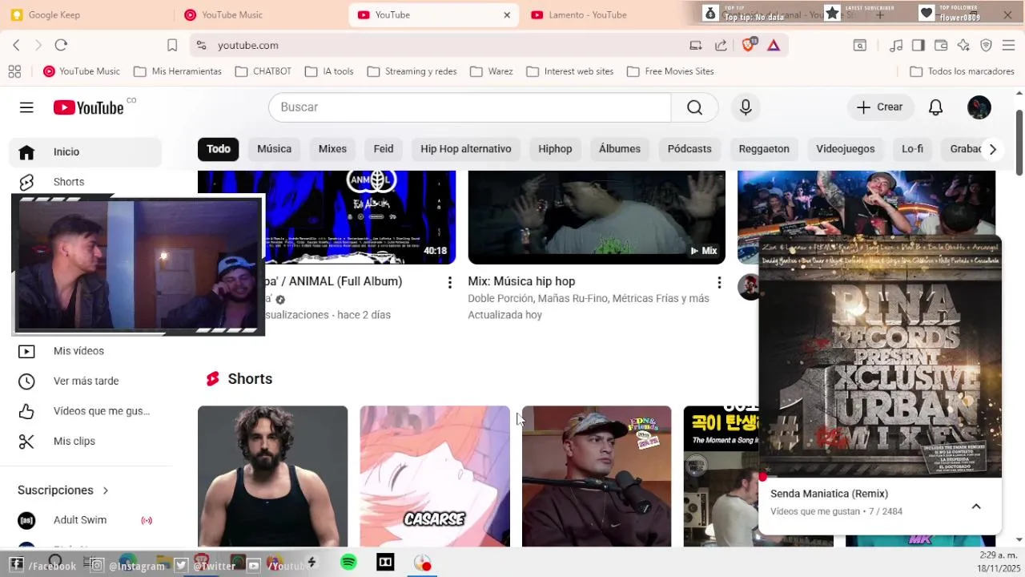Click the install app icon in address bar
The width and height of the screenshot is (1025, 577).
pyautogui.click(x=696, y=46)
